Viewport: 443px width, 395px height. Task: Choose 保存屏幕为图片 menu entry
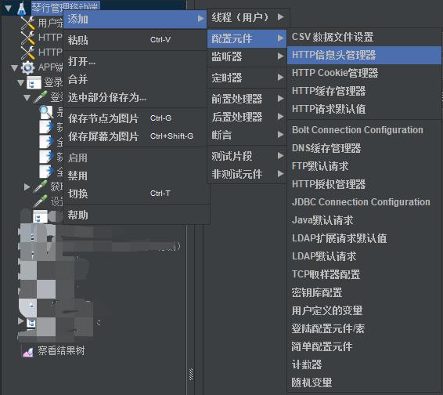pyautogui.click(x=135, y=136)
